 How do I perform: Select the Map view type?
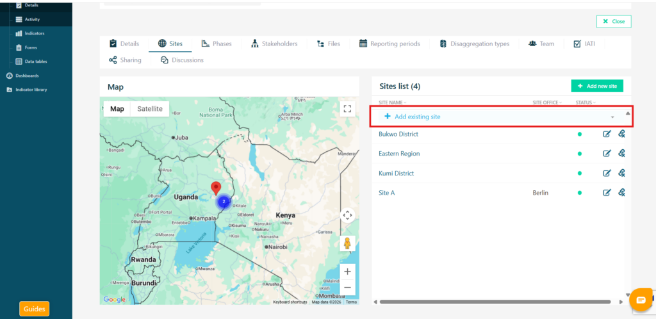click(117, 109)
